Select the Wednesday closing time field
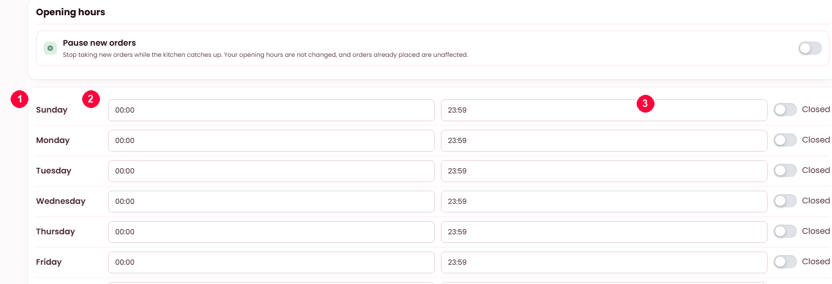832x284 pixels. (604, 201)
